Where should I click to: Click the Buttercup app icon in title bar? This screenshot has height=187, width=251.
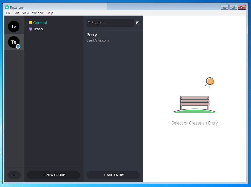click(x=7, y=7)
